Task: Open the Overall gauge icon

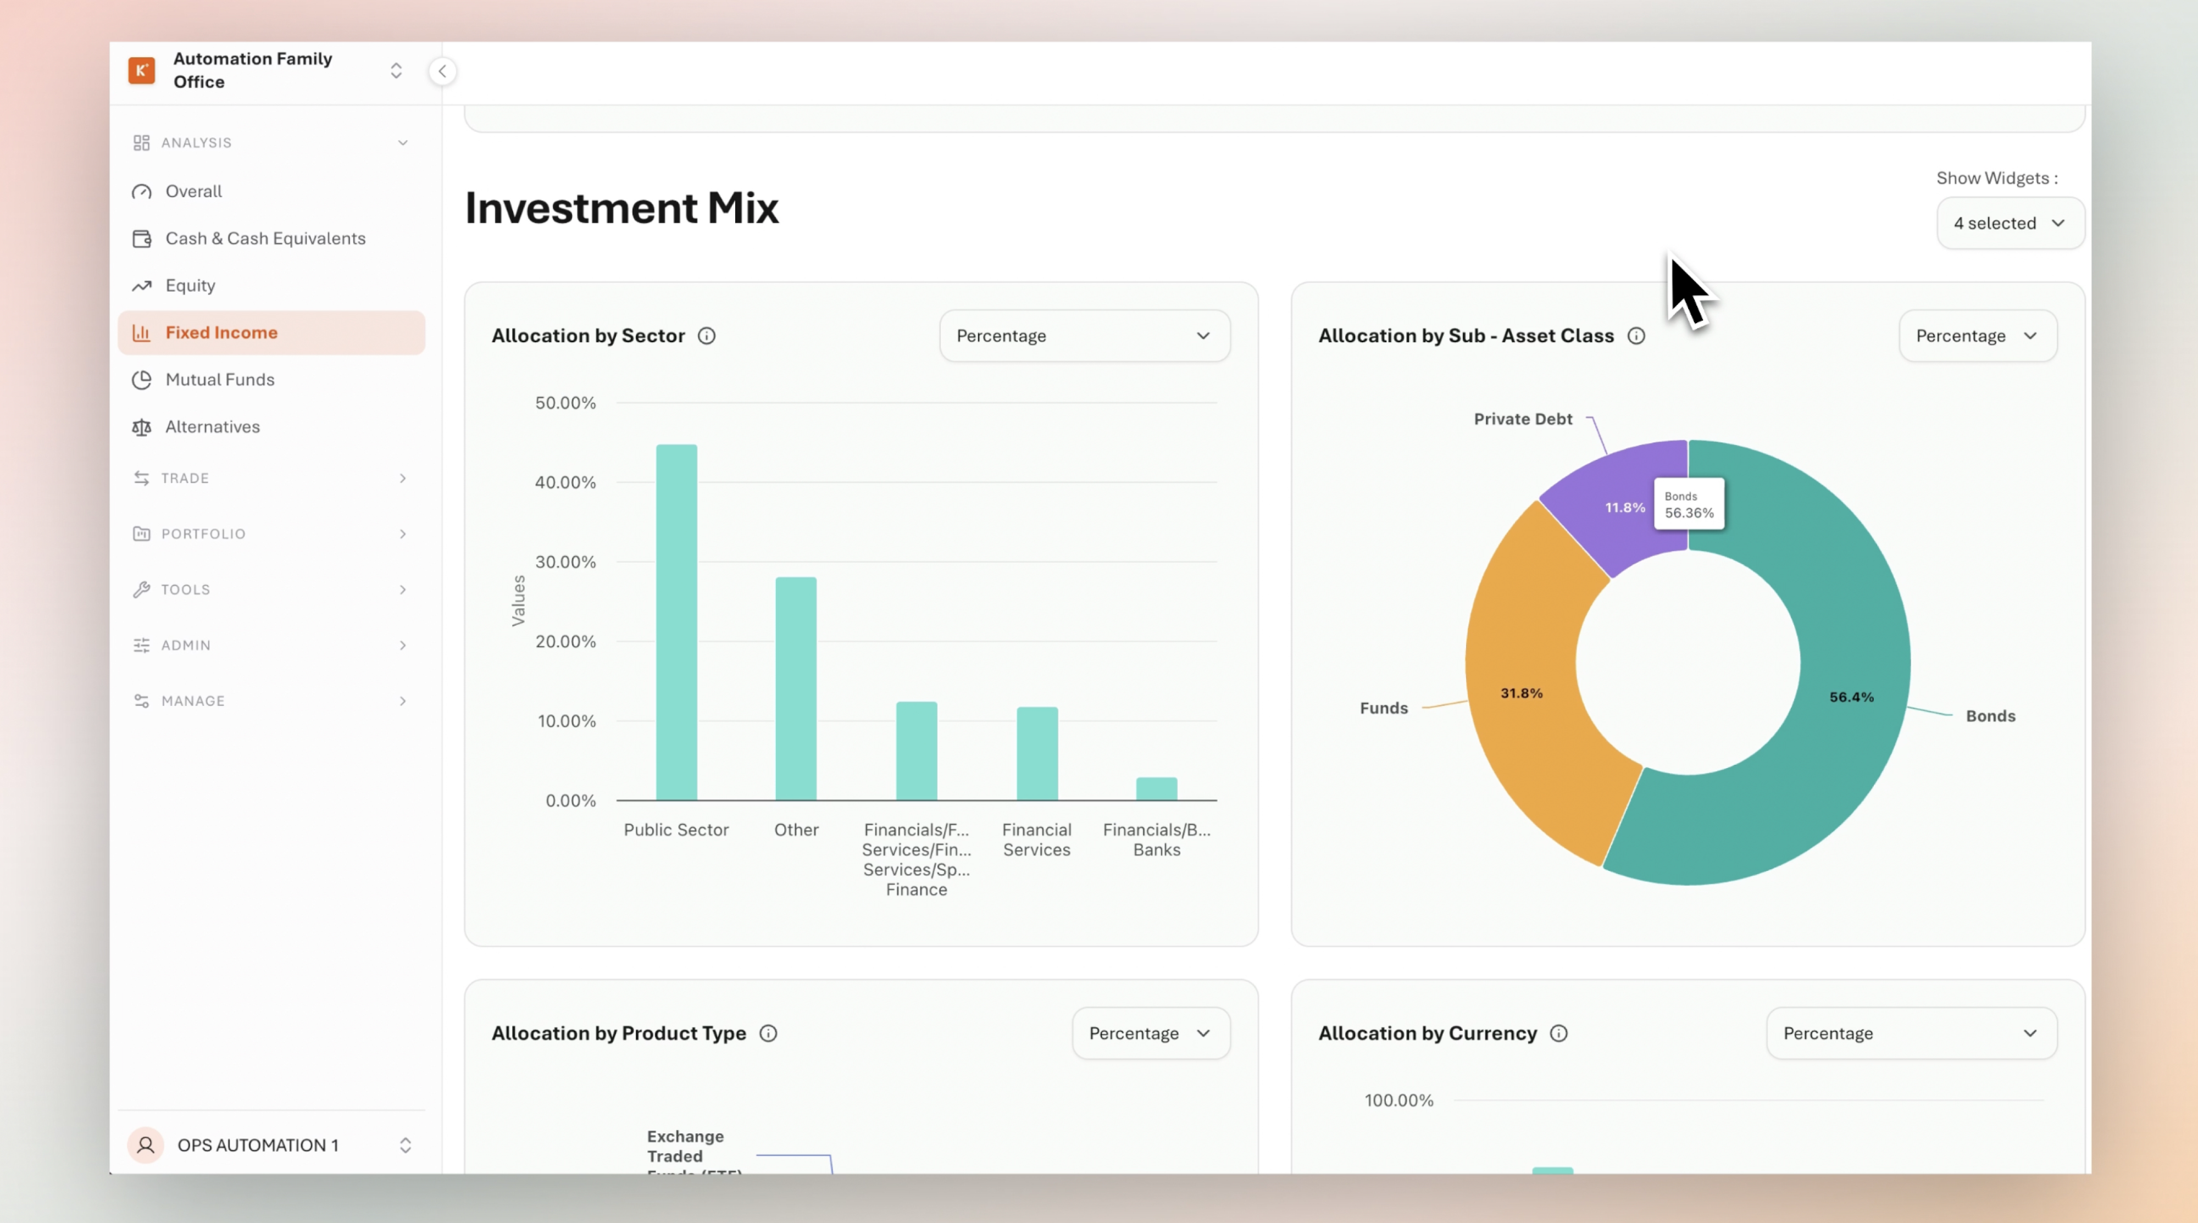Action: (x=142, y=192)
